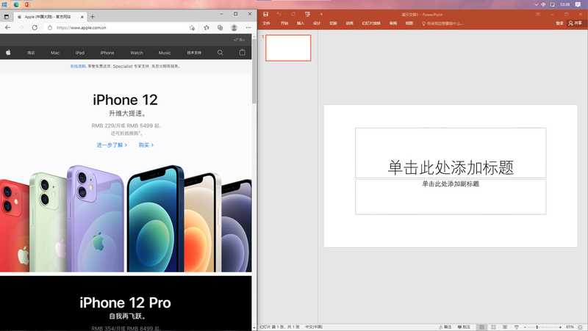Toggle 批注 comments pane
The width and height of the screenshot is (588, 331).
464,327
